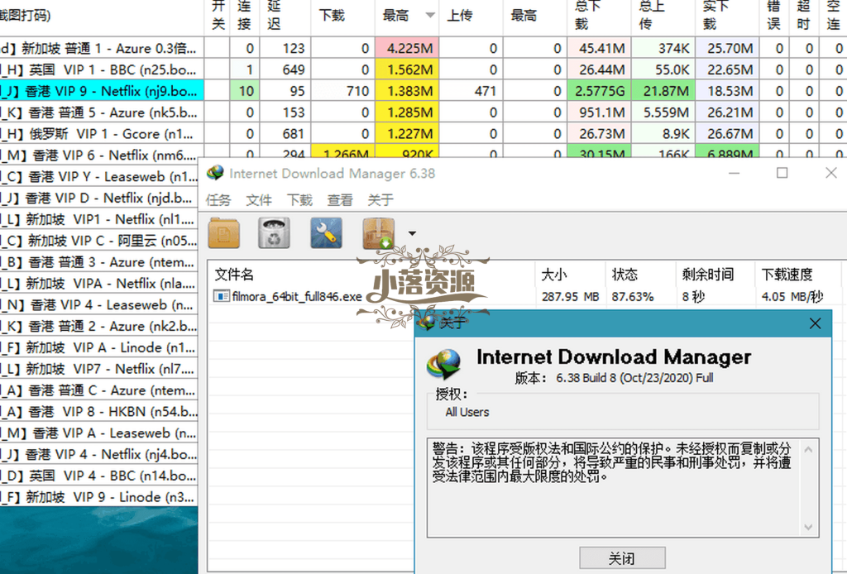Sort node table by 上传 column
847x574 pixels.
point(471,16)
